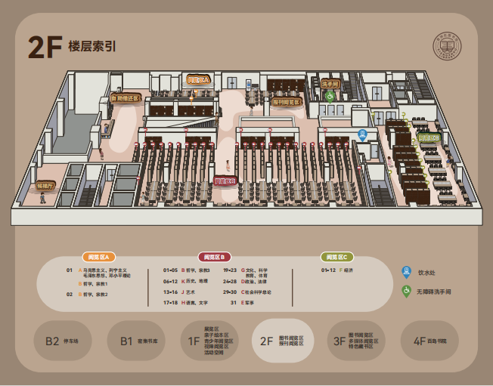Screen dimensions: 493x386
Task: Click the green 阅览区C legend header
Action: point(337,257)
